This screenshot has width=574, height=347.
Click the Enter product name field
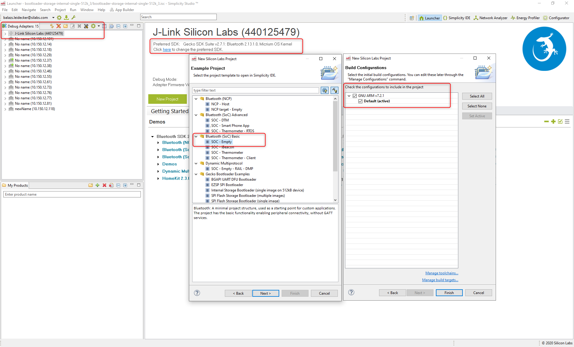click(x=72, y=194)
